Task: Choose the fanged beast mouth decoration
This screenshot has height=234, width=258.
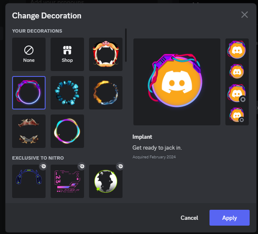Action: 106,54
